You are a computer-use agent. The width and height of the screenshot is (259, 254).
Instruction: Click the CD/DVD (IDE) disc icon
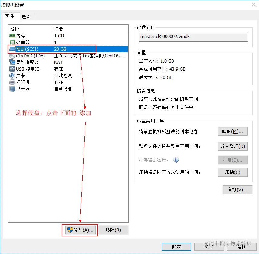(x=12, y=56)
